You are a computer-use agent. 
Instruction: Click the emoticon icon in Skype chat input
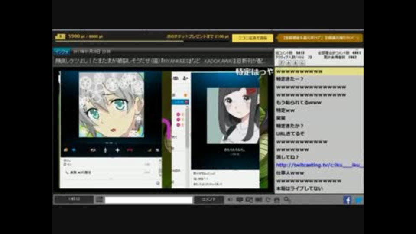click(158, 183)
